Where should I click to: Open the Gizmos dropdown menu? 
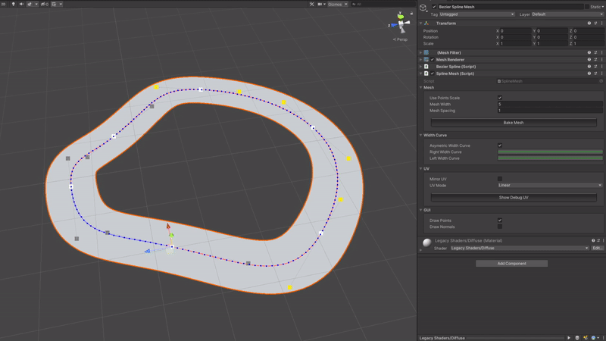pyautogui.click(x=336, y=4)
